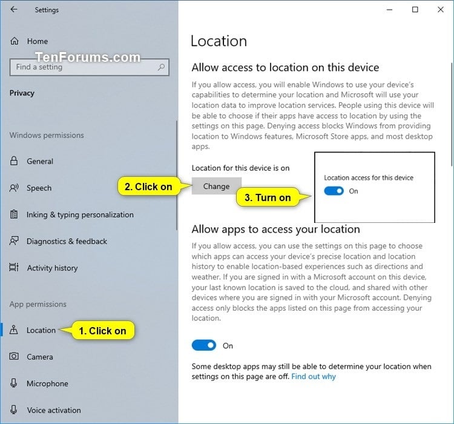Screen dimensions: 454x424
Task: Open the Microphone permissions page
Action: click(47, 383)
